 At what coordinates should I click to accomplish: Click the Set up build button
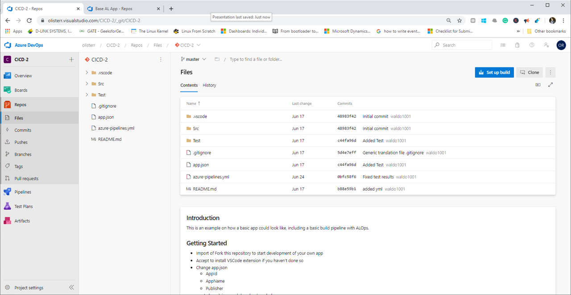click(x=494, y=72)
